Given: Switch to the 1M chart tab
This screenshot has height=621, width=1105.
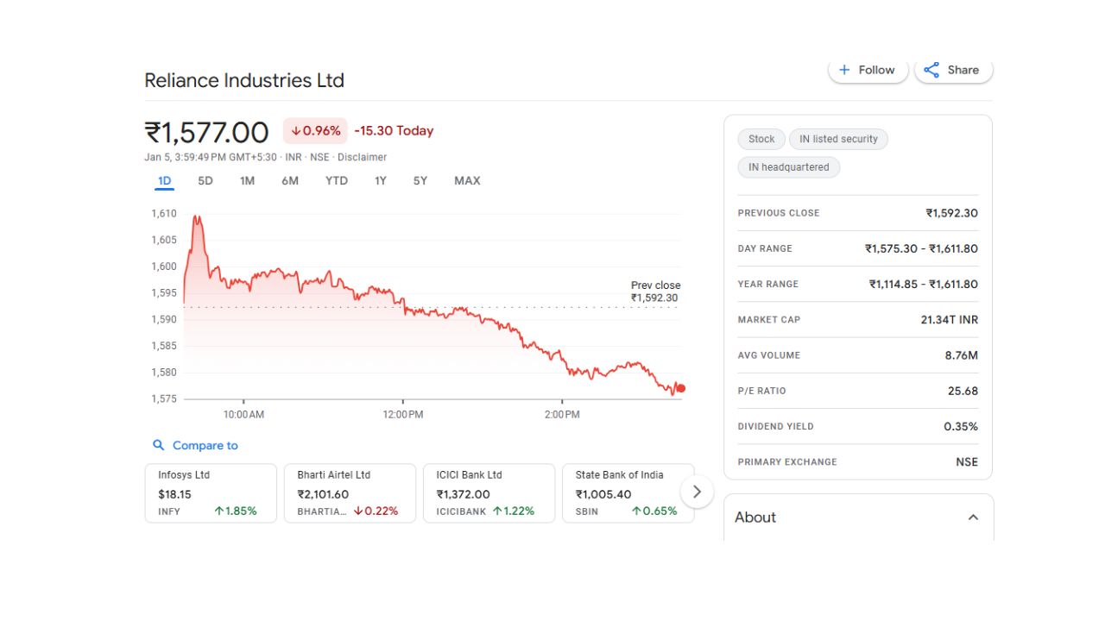Looking at the screenshot, I should click(247, 180).
